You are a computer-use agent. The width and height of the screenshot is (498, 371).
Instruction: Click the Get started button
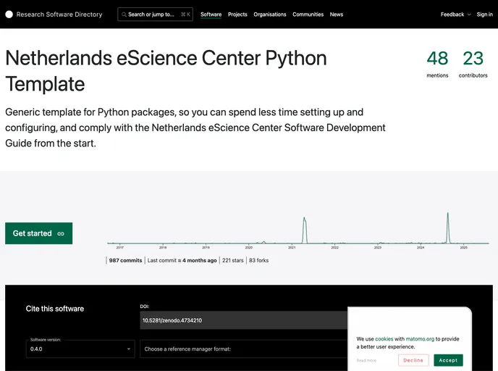[x=39, y=233]
